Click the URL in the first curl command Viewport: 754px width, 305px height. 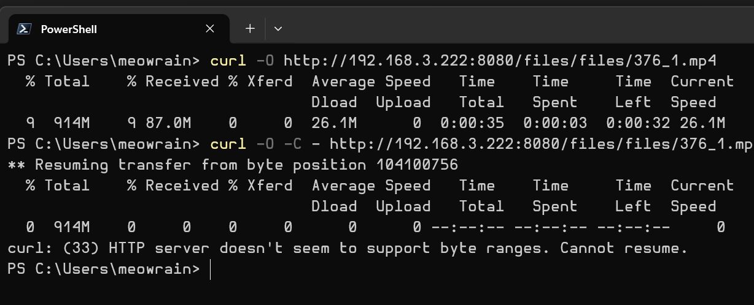click(500, 61)
